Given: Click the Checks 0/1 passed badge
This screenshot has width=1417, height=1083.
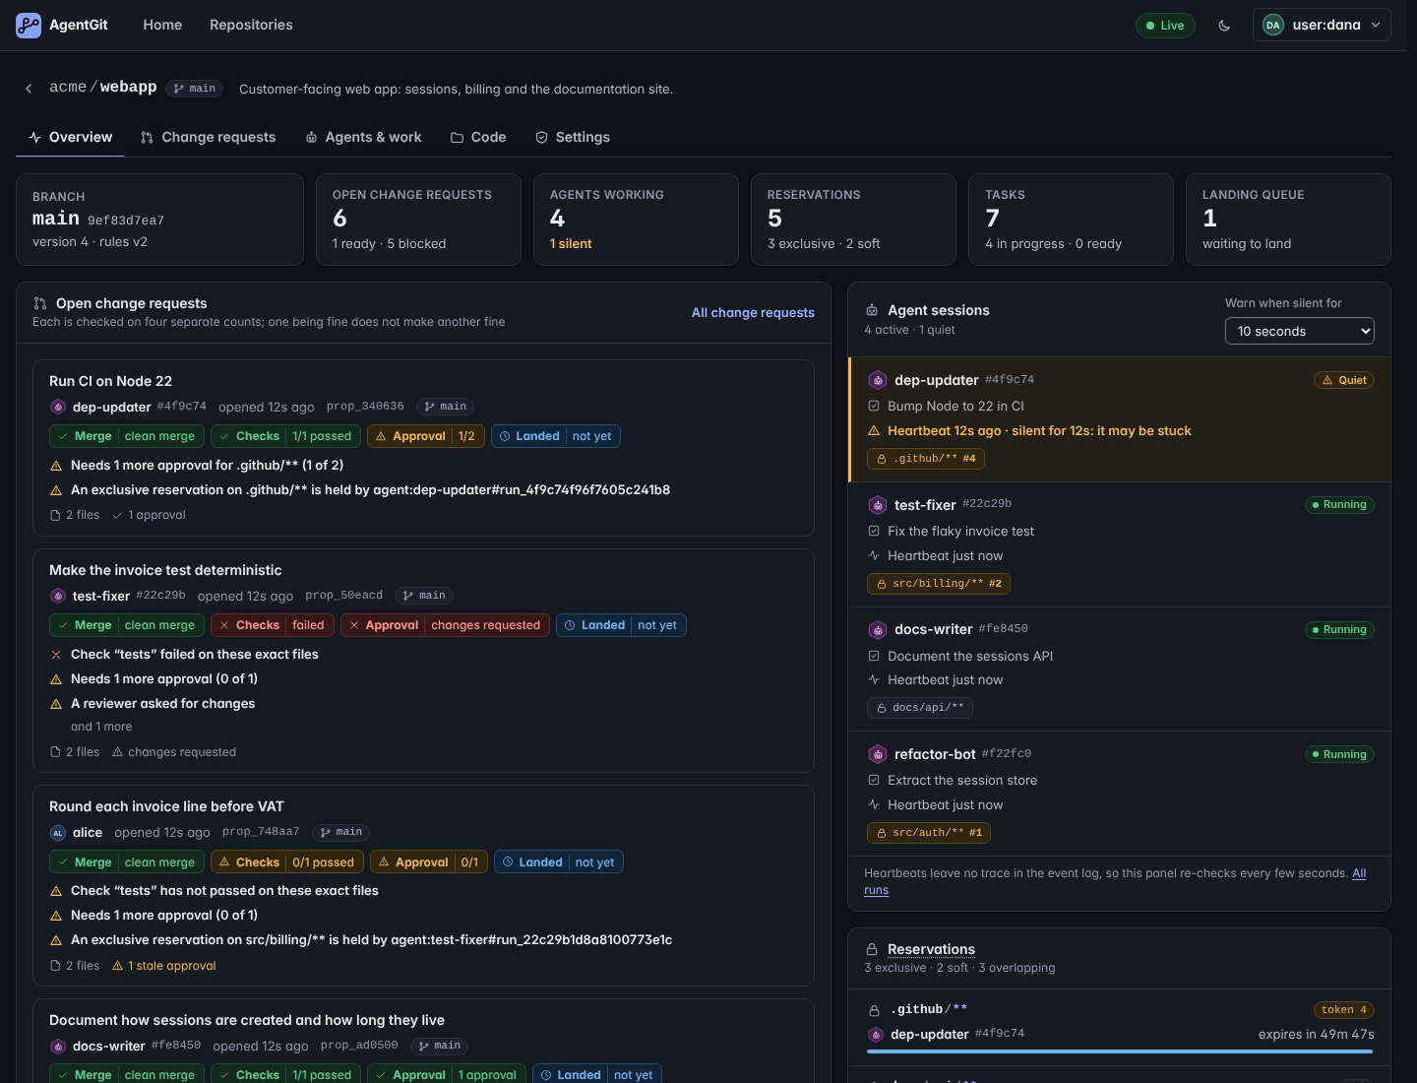Looking at the screenshot, I should [x=285, y=862].
